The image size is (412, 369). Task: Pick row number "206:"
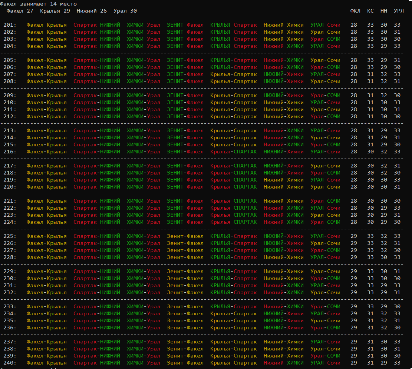(x=10, y=67)
